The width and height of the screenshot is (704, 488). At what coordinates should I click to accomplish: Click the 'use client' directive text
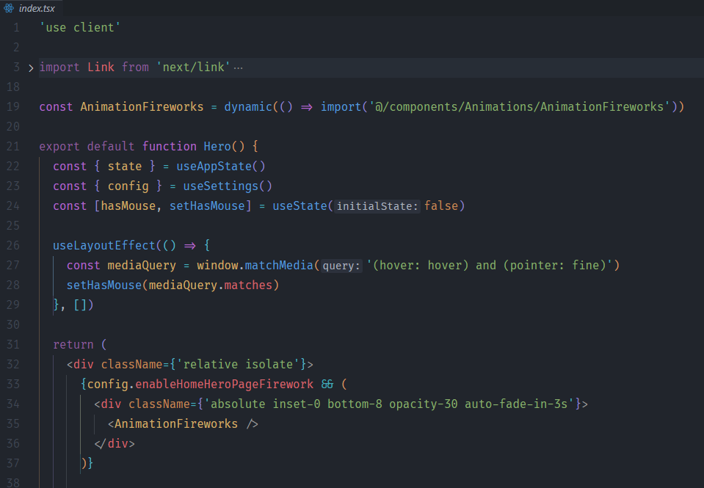pos(80,28)
